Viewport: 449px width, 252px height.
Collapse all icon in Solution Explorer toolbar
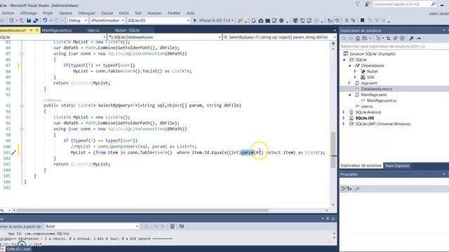tap(395, 38)
